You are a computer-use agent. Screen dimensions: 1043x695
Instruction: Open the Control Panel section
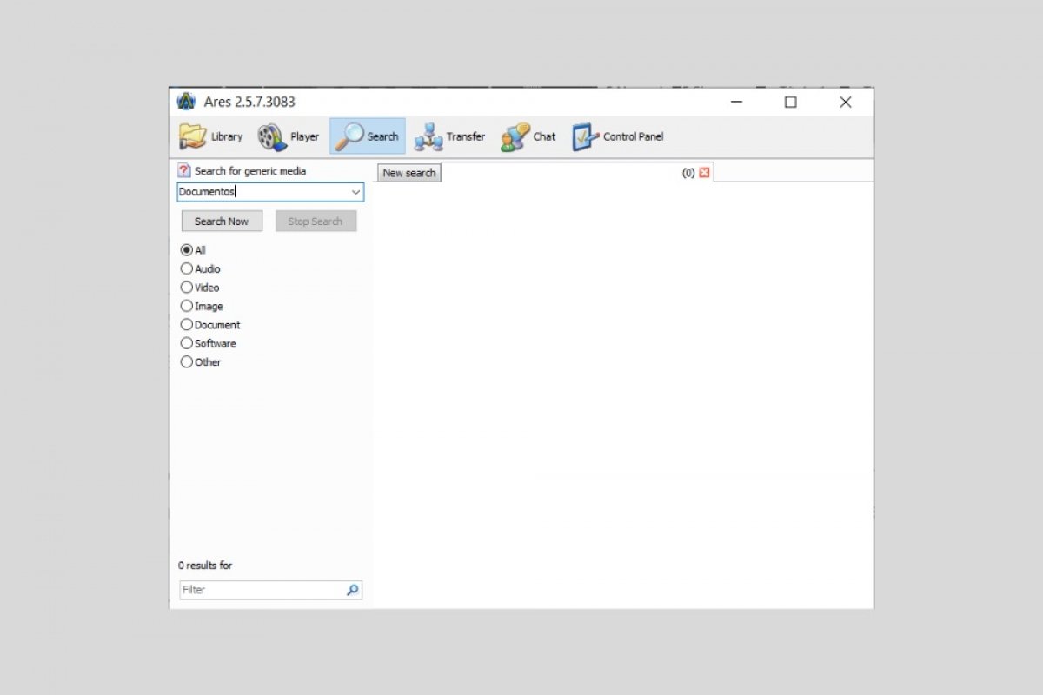618,136
